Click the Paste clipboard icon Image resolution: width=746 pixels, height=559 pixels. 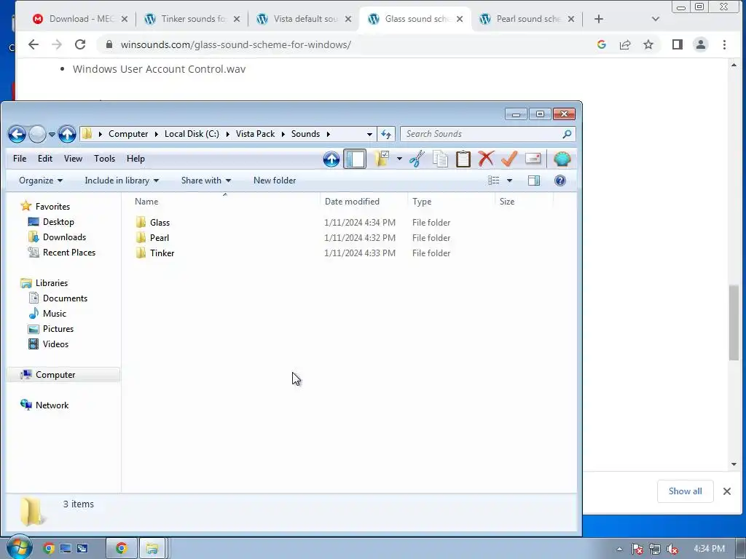point(463,159)
